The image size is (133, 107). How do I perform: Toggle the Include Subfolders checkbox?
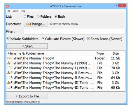tap(7, 39)
